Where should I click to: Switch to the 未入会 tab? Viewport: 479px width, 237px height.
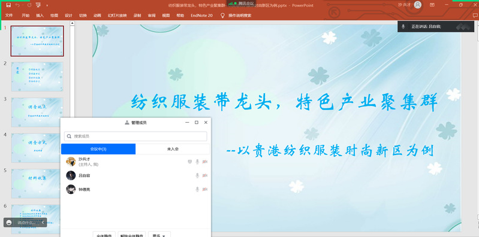pyautogui.click(x=173, y=149)
